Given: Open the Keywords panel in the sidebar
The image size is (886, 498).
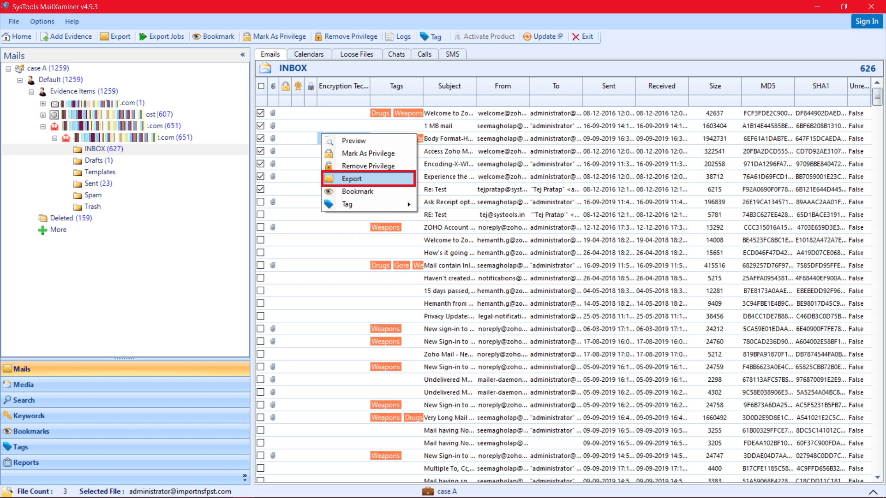Looking at the screenshot, I should (29, 415).
